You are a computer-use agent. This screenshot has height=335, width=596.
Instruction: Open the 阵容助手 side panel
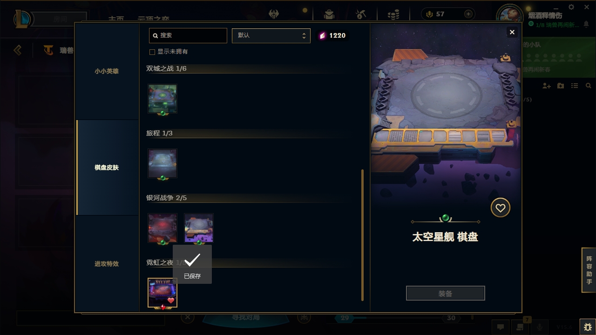pos(589,270)
